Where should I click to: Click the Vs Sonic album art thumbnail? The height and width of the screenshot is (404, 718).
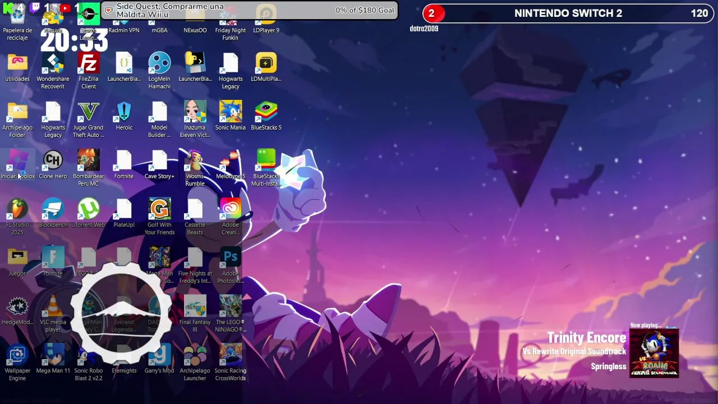click(654, 353)
